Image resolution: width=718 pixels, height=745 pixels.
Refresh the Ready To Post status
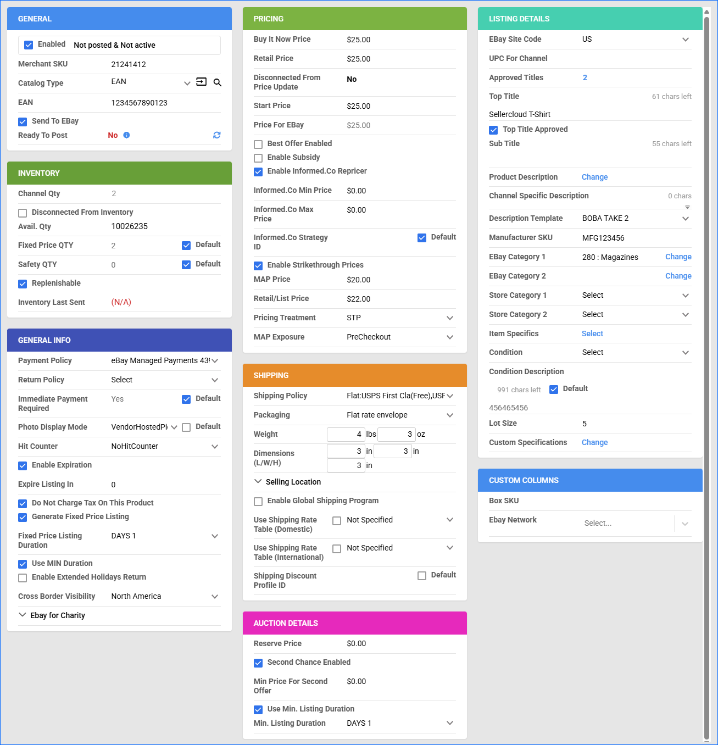[x=217, y=135]
